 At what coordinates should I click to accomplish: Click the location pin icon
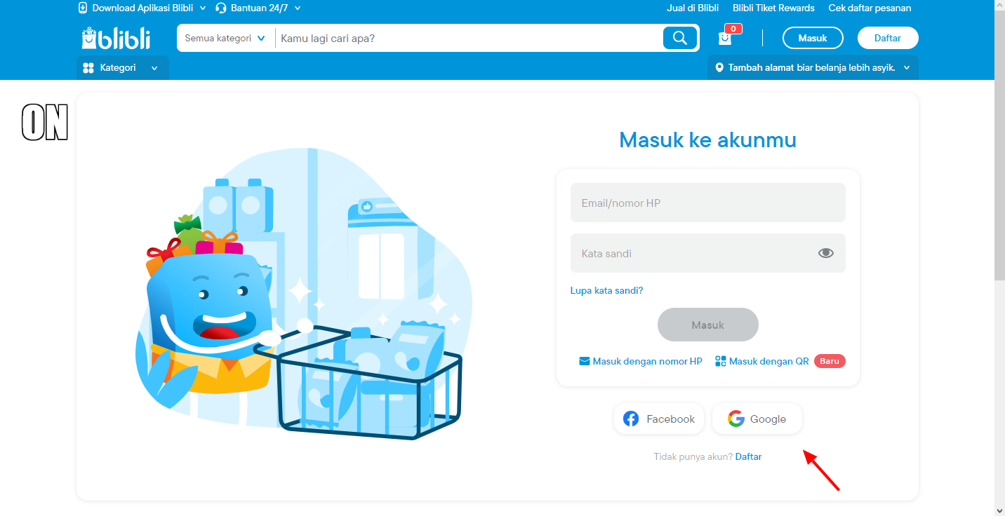pyautogui.click(x=719, y=68)
